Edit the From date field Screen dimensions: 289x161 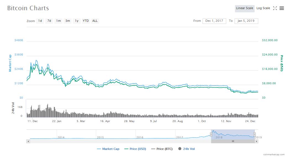pyautogui.click(x=214, y=21)
